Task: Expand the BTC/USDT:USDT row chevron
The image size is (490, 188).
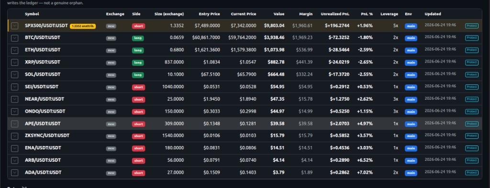Action: (x=15, y=38)
